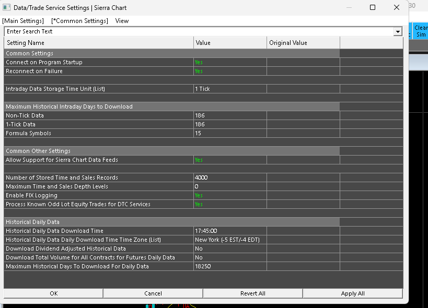Open the Common Settings menu
This screenshot has width=428, height=308.
79,21
